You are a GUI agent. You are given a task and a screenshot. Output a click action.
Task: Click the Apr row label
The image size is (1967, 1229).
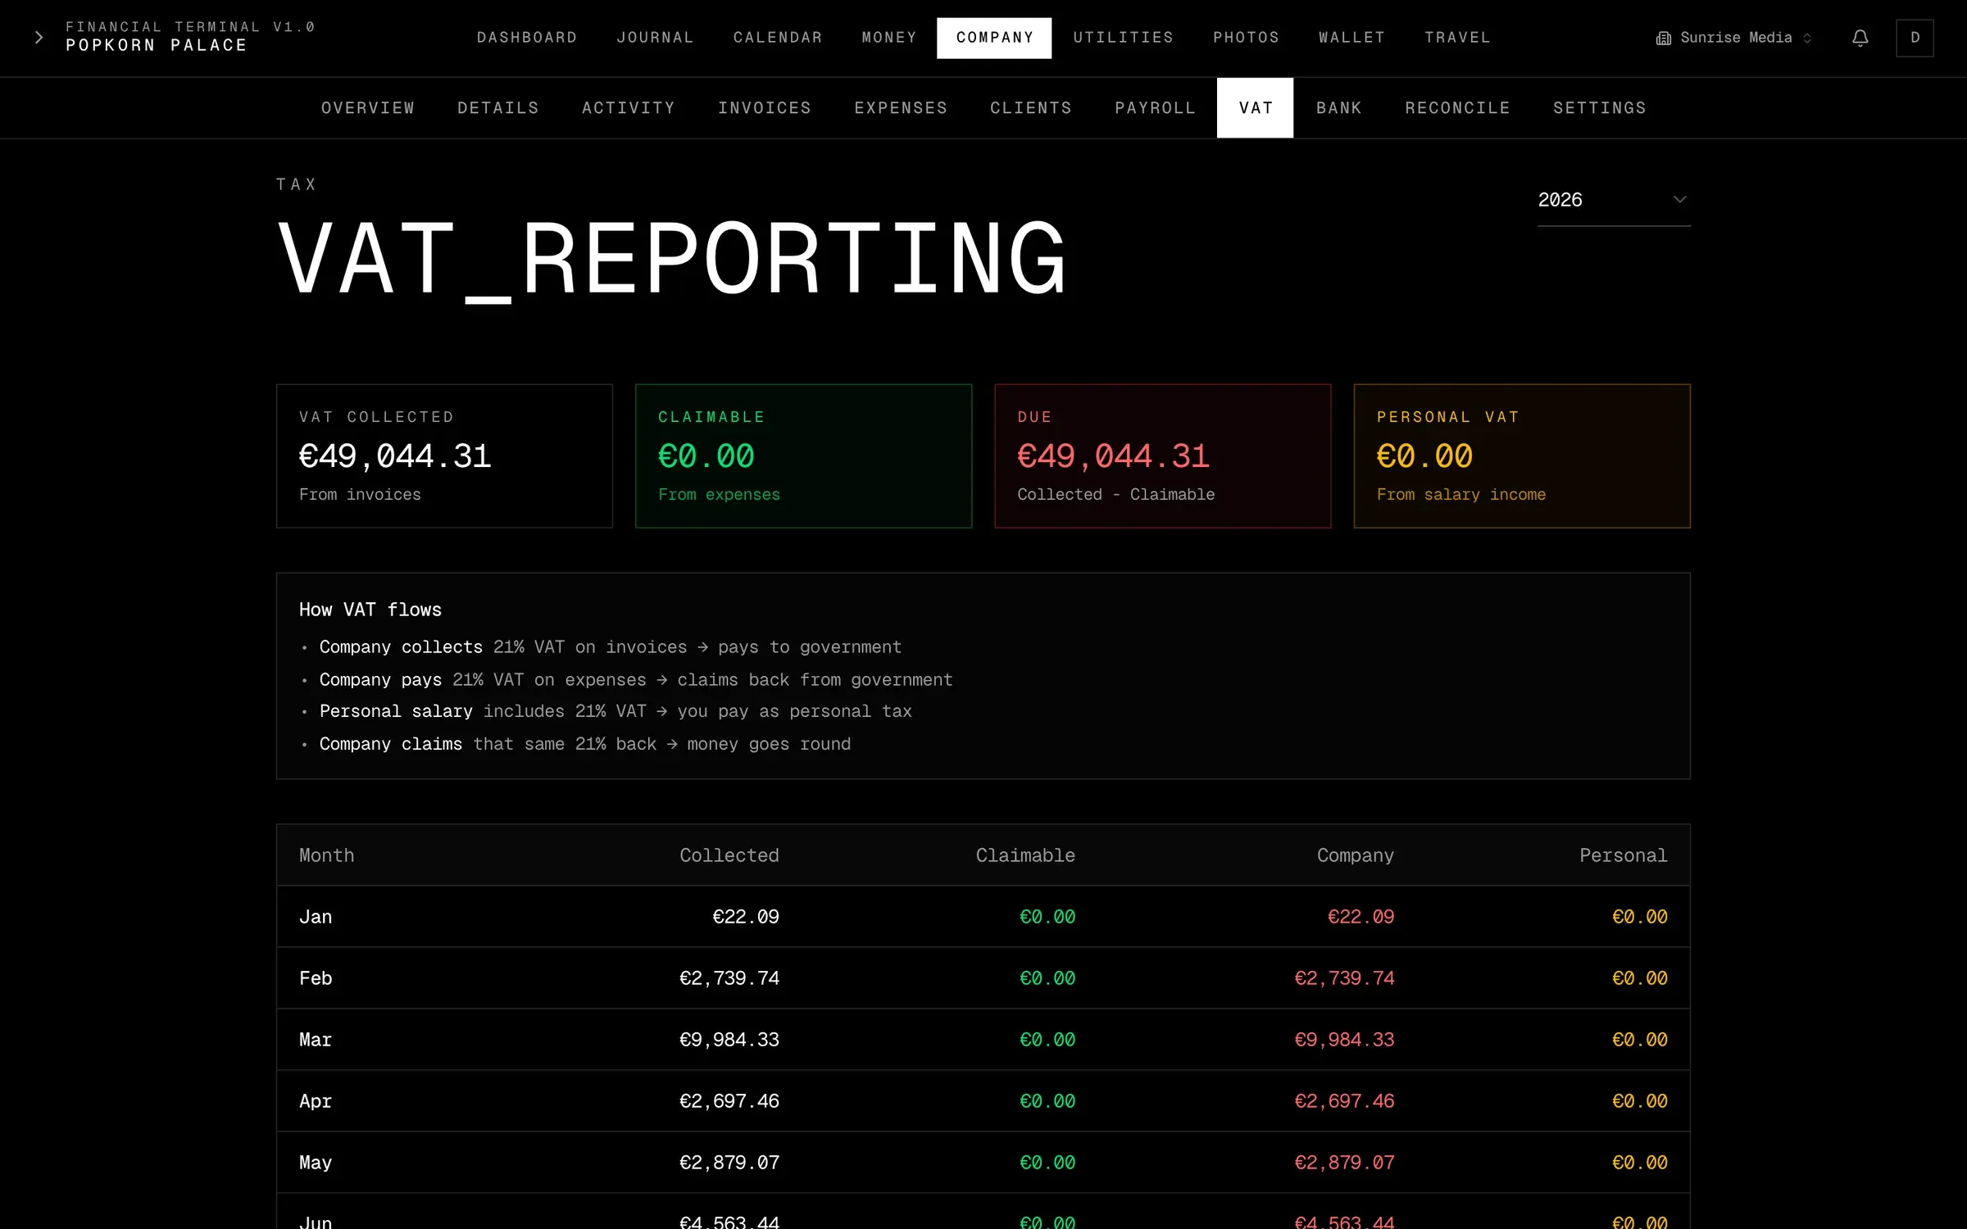click(316, 1101)
